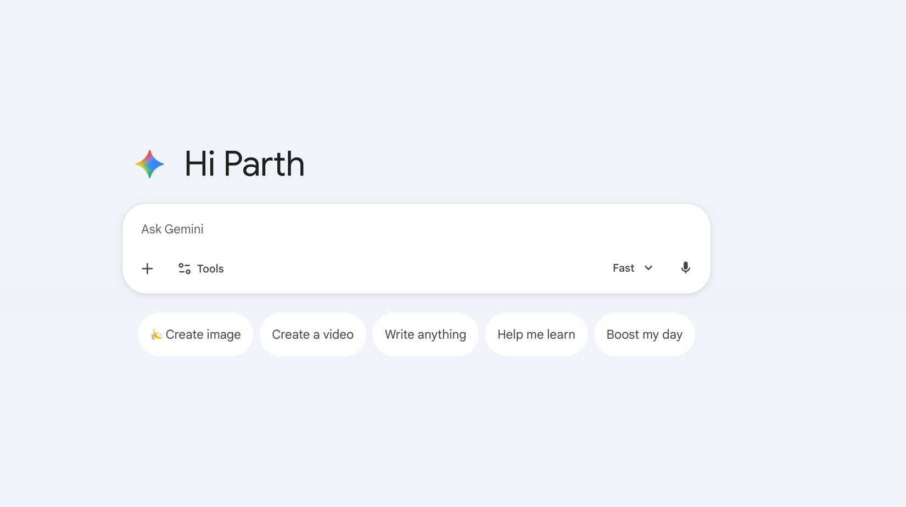The height and width of the screenshot is (507, 906).
Task: Click the chevron beside the Fast label
Action: pos(648,268)
